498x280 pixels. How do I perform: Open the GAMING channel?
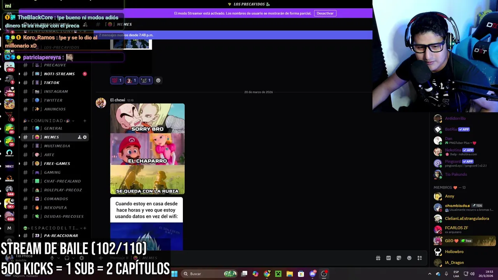point(54,172)
